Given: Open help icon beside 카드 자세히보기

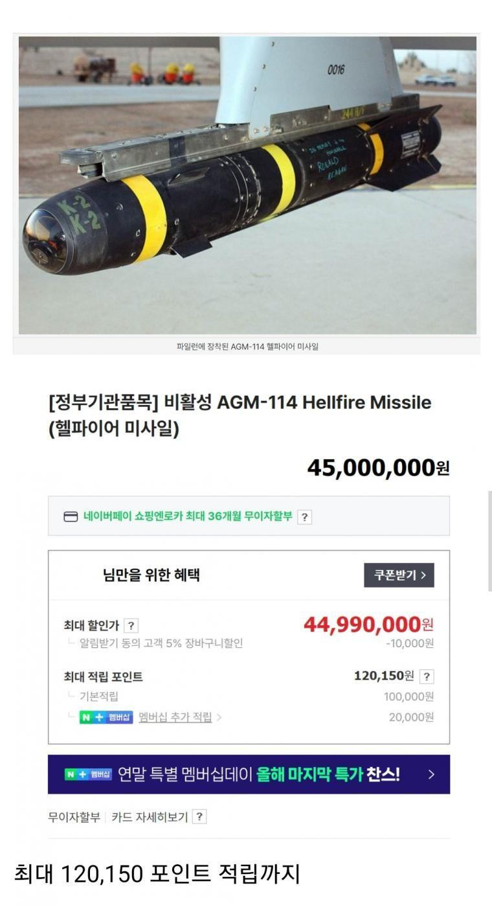Looking at the screenshot, I should pyautogui.click(x=200, y=817).
